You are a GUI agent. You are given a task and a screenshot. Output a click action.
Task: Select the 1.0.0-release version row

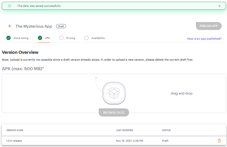[114, 141]
